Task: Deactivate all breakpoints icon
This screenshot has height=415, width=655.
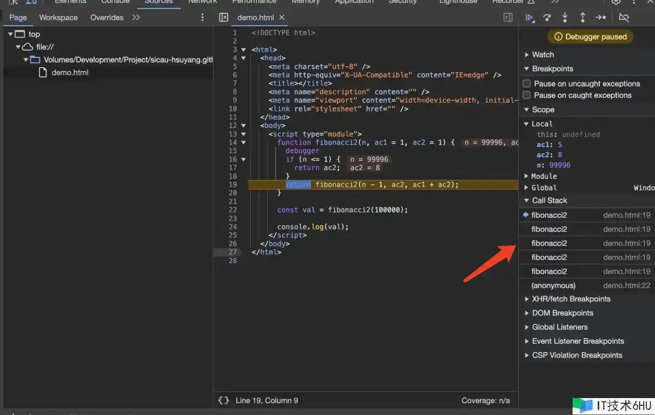Action: tap(624, 17)
